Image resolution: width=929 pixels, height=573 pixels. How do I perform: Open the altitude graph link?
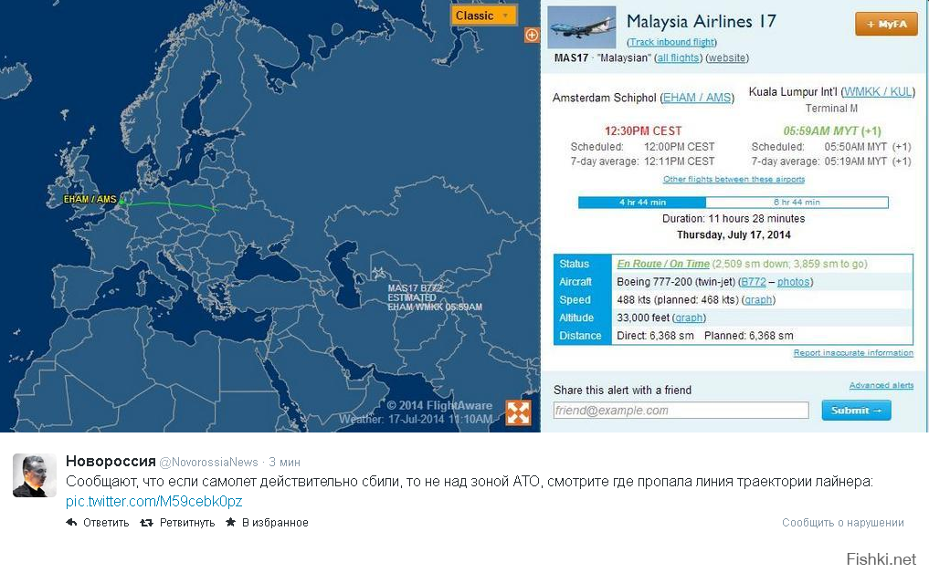(x=689, y=318)
